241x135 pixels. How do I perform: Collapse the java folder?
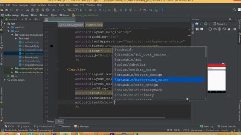pos(8,31)
